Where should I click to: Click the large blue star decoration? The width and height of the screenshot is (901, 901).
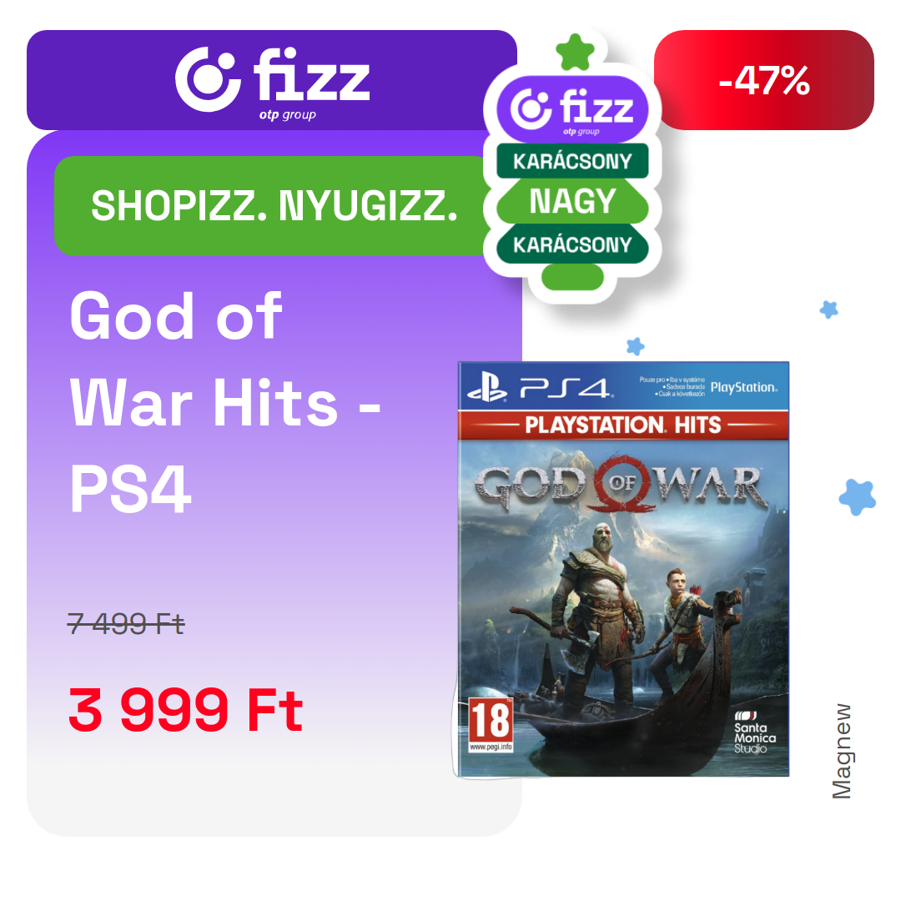tap(858, 497)
